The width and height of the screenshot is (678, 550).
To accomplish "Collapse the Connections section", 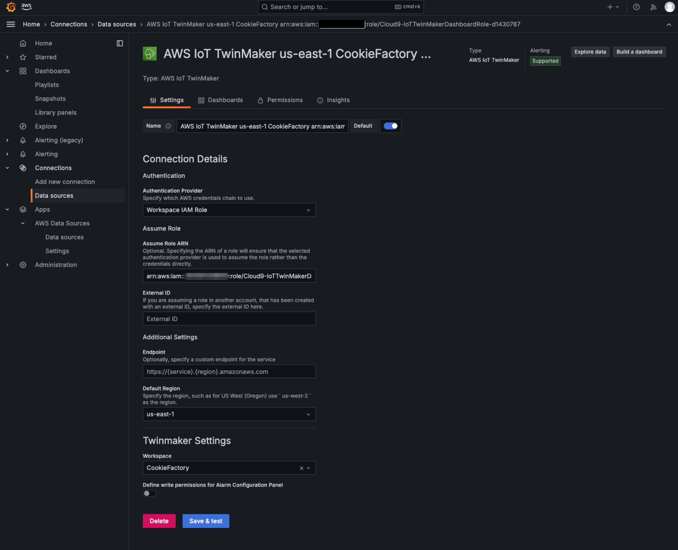I will pos(7,168).
